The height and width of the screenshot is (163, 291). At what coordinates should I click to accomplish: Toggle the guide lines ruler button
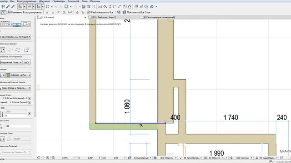(20, 7)
